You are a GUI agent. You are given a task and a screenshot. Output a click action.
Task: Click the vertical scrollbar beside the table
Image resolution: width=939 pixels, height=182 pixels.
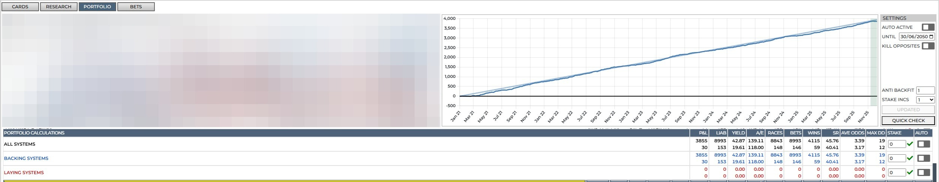pyautogui.click(x=935, y=172)
